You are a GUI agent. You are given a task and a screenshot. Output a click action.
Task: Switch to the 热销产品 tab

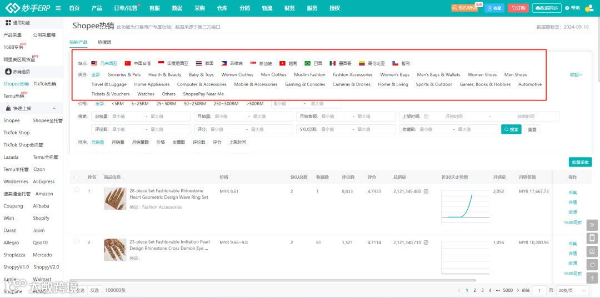pyautogui.click(x=78, y=42)
